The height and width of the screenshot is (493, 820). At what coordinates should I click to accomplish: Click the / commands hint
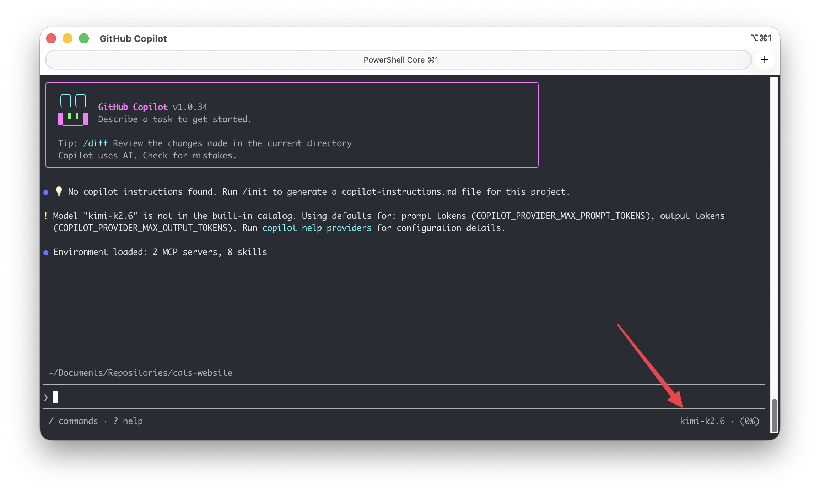point(73,421)
